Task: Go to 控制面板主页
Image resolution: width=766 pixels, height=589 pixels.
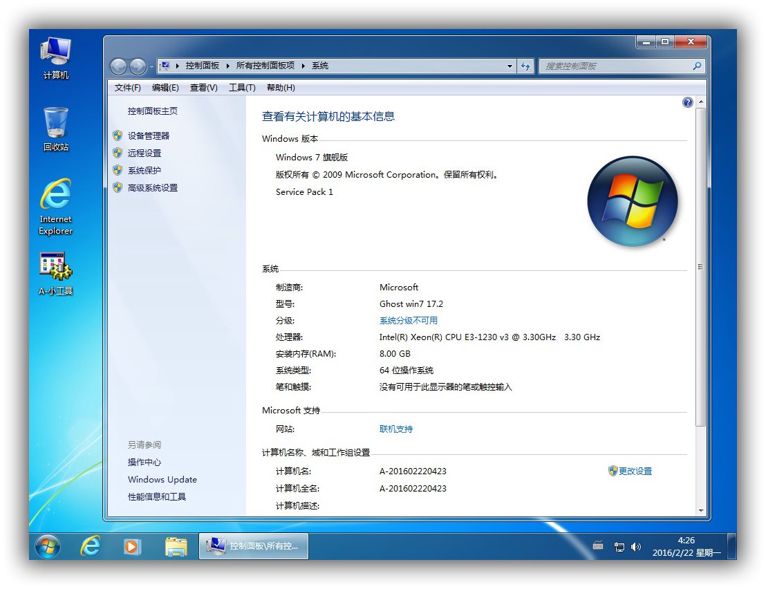Action: pyautogui.click(x=152, y=111)
